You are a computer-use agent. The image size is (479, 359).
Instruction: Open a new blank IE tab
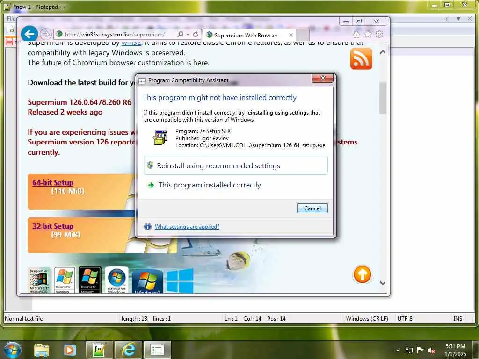point(303,35)
